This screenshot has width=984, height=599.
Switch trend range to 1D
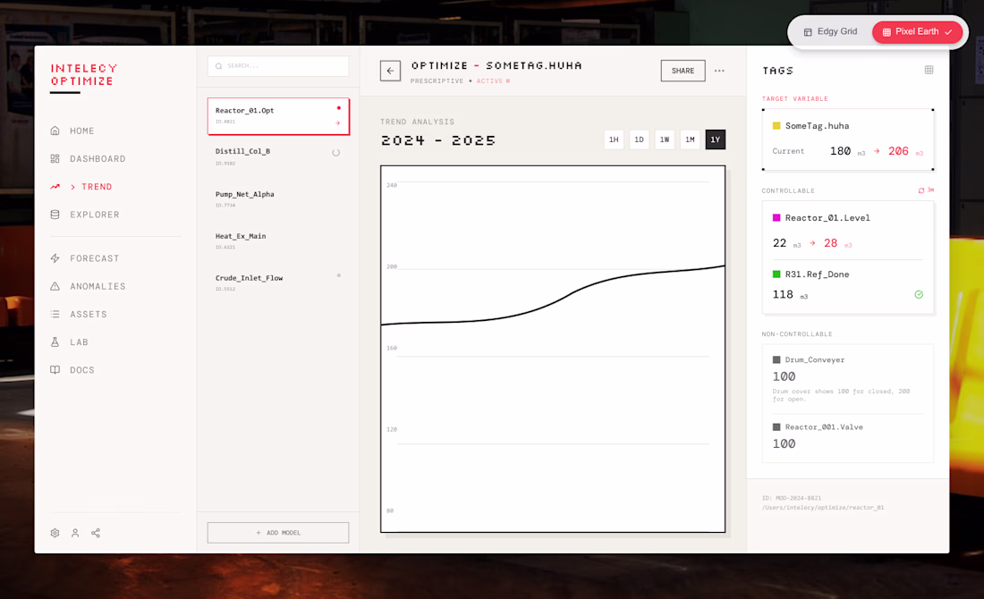coord(639,139)
